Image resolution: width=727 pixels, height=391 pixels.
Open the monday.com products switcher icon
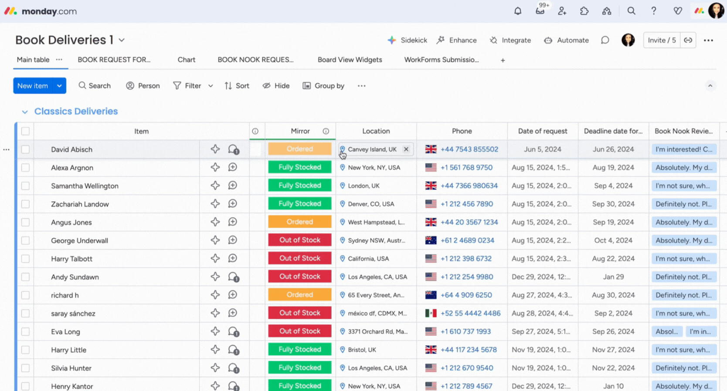point(699,11)
